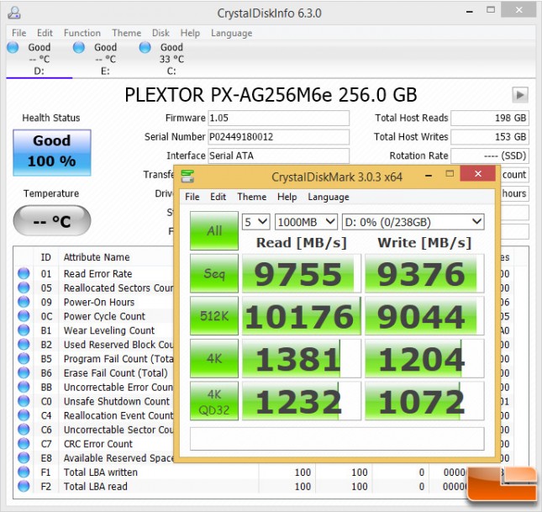The width and height of the screenshot is (542, 512).
Task: Run the 4K QD32 benchmark test
Action: click(x=214, y=401)
